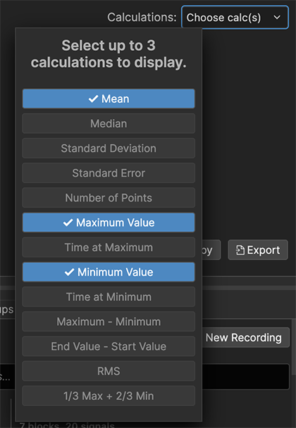Screen dimensions: 296x428
Task: Click the Export button
Action: pos(258,250)
